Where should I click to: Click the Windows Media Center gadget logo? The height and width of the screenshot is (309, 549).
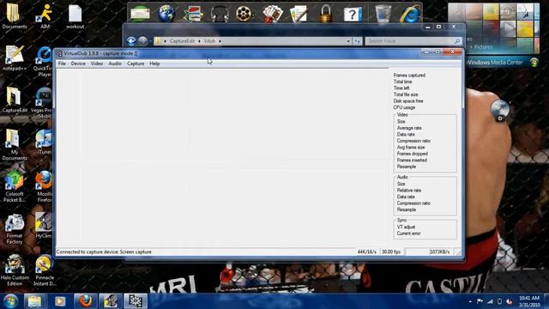tap(534, 62)
